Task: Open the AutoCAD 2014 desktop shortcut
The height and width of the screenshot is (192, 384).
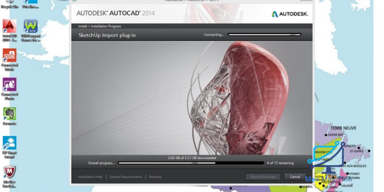Action: click(10, 30)
